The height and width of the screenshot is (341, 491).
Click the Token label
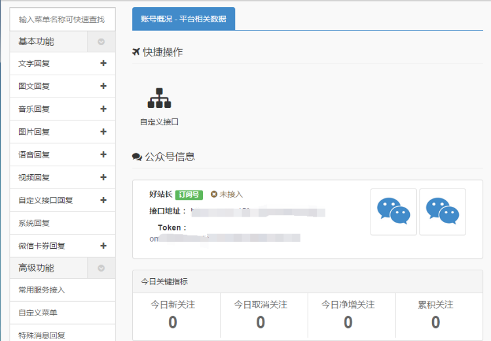[x=172, y=228]
